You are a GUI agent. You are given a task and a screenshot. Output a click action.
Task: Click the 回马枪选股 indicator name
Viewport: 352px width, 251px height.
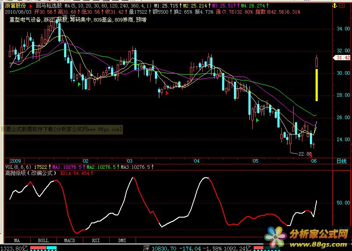click(x=49, y=6)
